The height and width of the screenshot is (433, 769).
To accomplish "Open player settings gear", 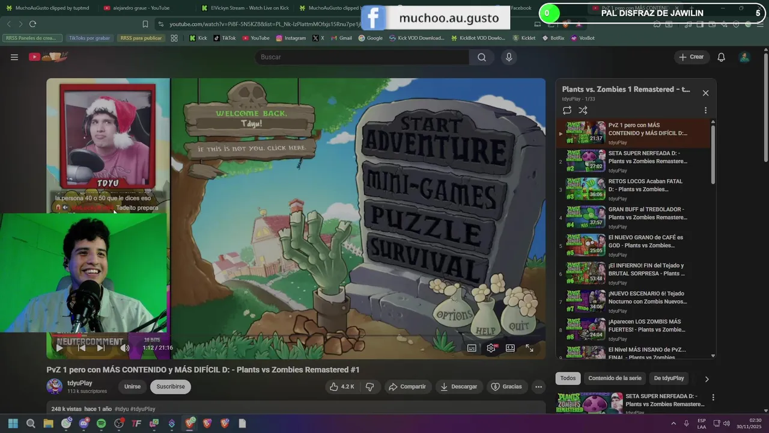I will click(x=491, y=348).
